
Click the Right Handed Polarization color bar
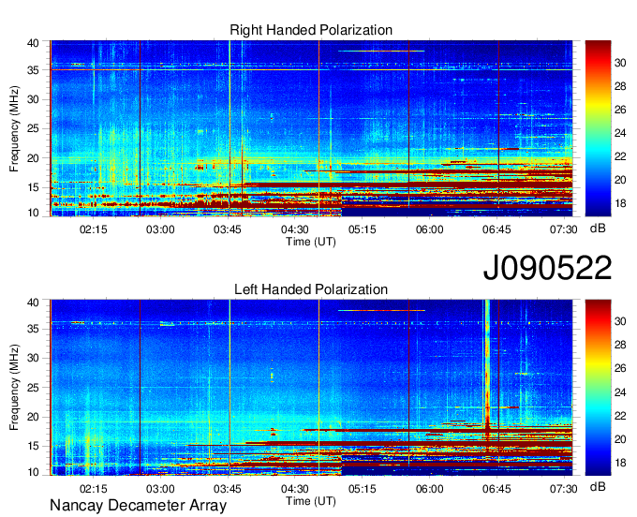(x=598, y=128)
